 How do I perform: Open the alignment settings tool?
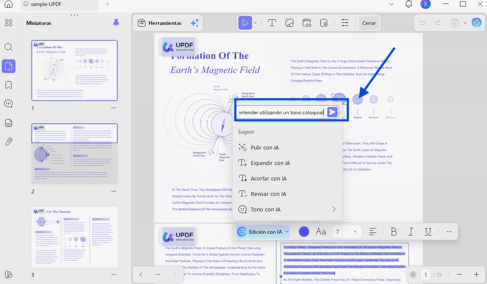tap(345, 23)
